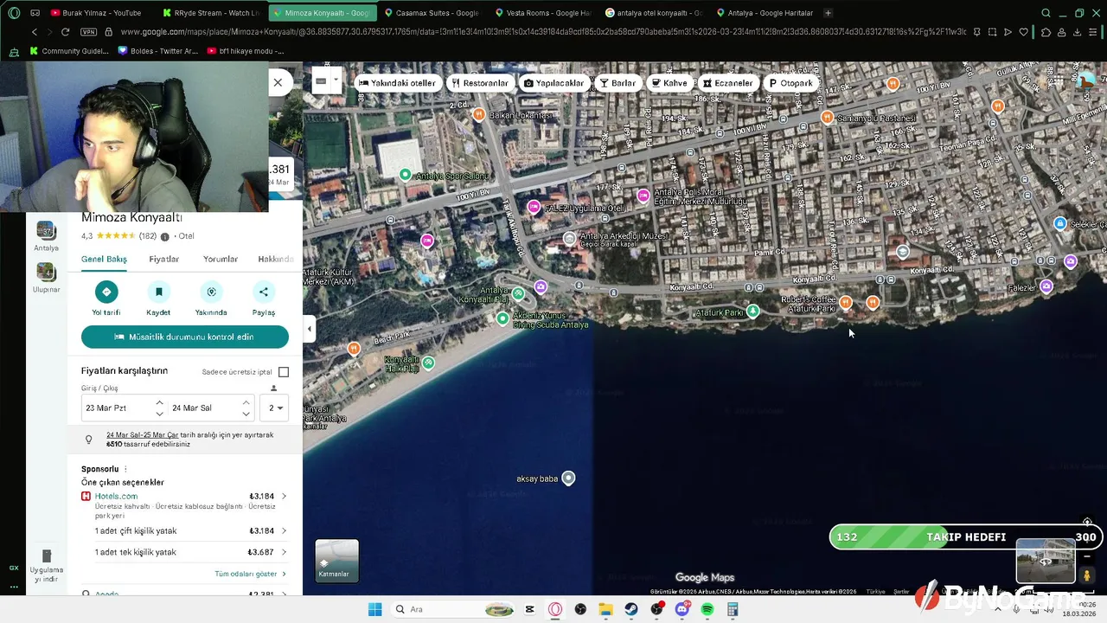The width and height of the screenshot is (1107, 623).
Task: Enable Sadece ücretsiz iptal checkbox
Action: coord(284,372)
